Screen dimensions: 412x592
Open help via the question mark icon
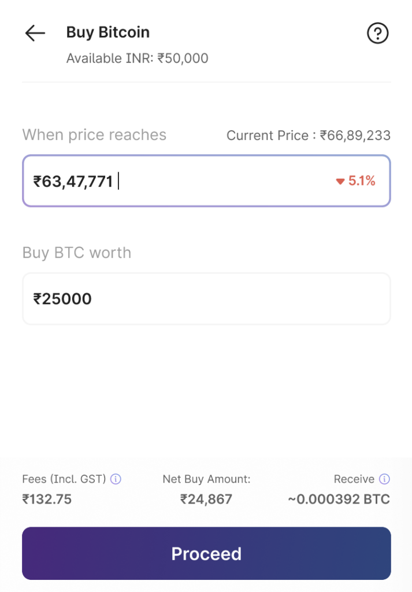pos(378,34)
